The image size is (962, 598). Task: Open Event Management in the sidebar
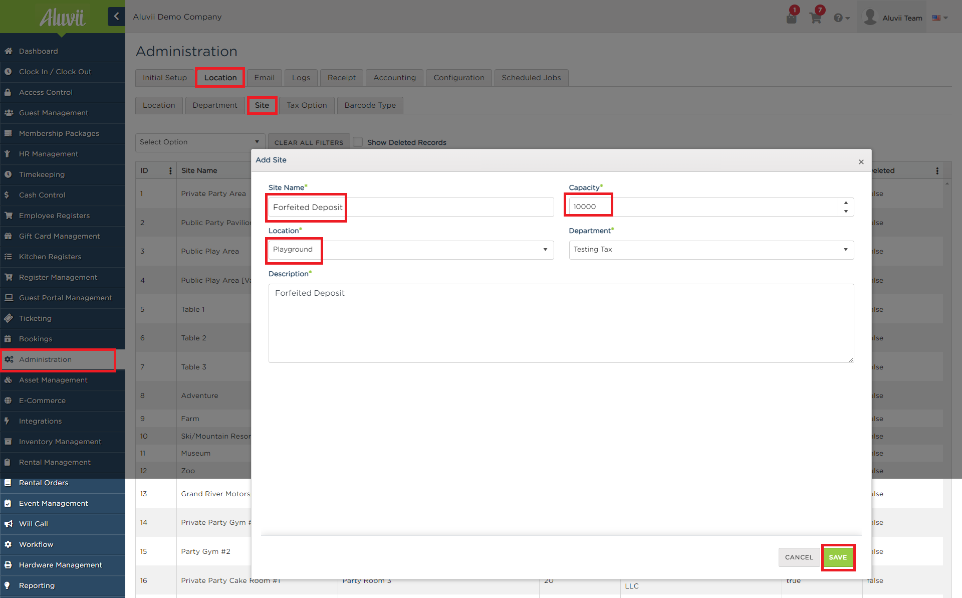[63, 503]
